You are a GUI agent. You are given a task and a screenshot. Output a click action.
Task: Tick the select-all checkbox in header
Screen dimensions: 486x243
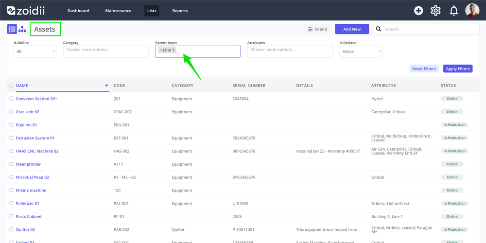(x=12, y=86)
